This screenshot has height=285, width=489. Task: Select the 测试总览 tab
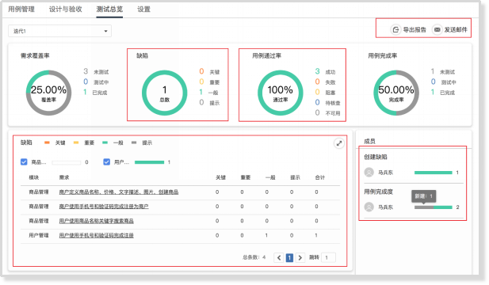(109, 9)
